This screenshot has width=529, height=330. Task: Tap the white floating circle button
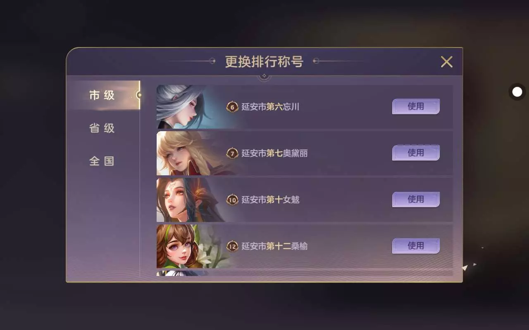pyautogui.click(x=517, y=92)
